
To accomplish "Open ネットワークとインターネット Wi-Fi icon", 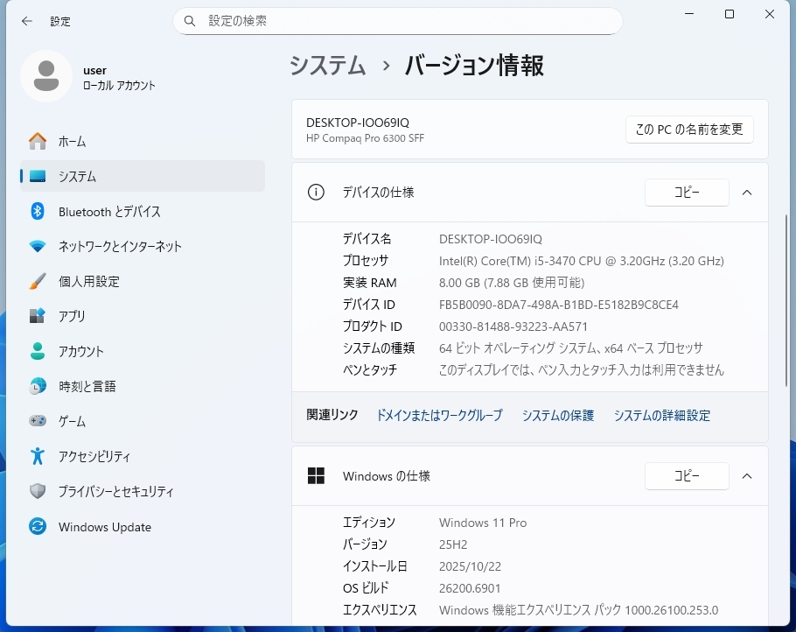I will tap(38, 246).
